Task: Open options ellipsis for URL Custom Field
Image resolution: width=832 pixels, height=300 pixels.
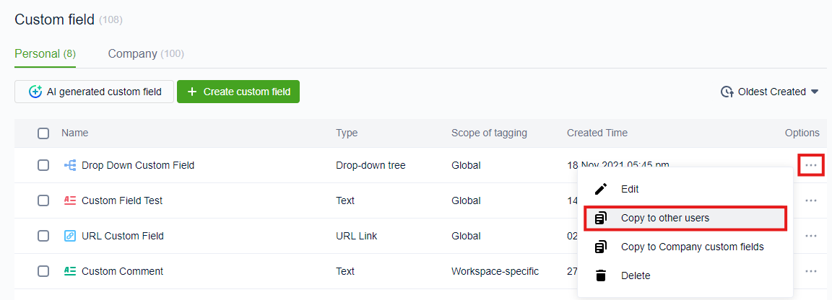Action: [811, 236]
